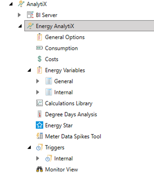Click the Consumption meter icon
This screenshot has height=176, width=154.
point(40,48)
